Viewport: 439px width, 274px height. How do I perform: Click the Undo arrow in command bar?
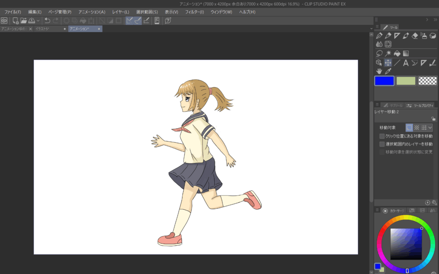47,21
